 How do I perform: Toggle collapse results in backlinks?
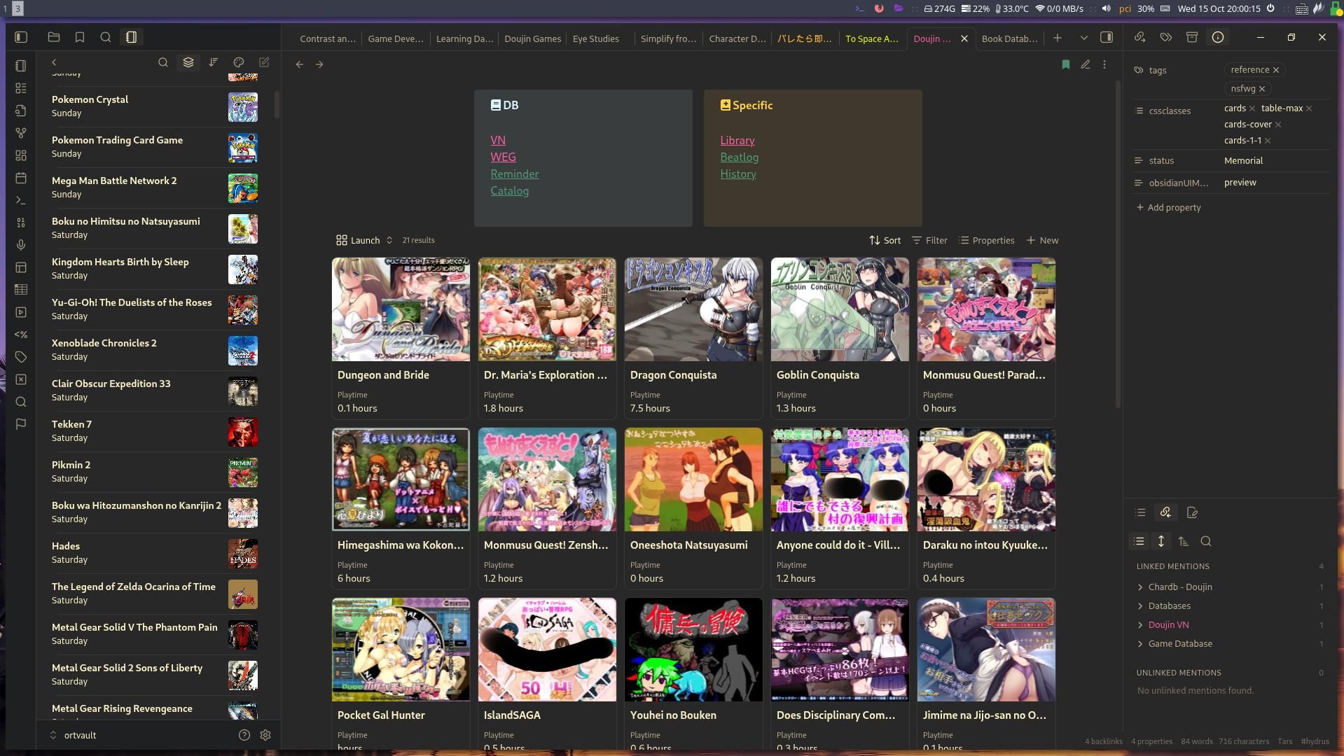pyautogui.click(x=1139, y=541)
